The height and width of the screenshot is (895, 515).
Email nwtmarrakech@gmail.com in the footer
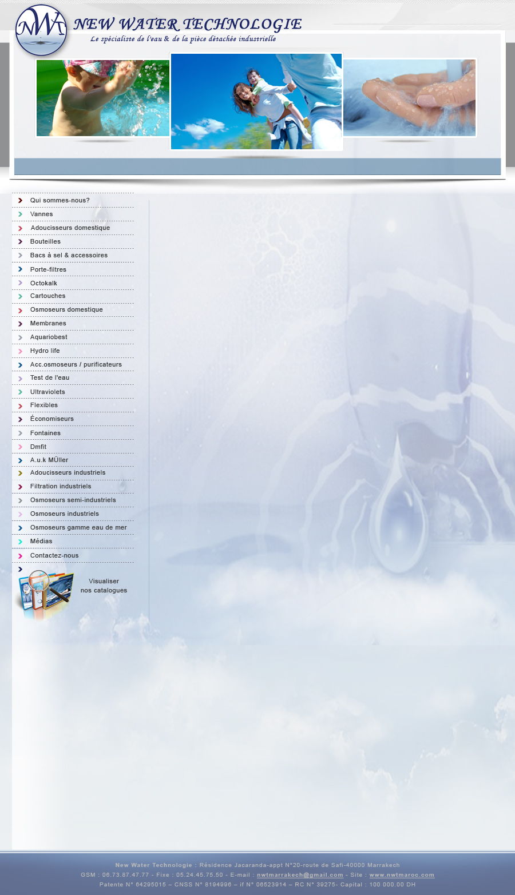click(300, 875)
